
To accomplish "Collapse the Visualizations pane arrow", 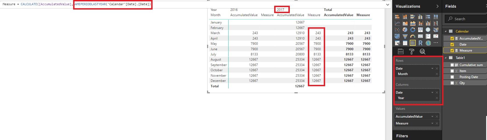I will point(437,6).
